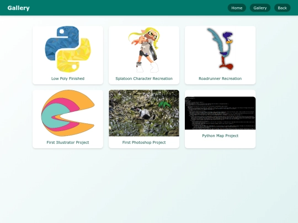Click the "Roadrunner Recreation" caption
Viewport: 298px width, 223px height.
click(220, 79)
